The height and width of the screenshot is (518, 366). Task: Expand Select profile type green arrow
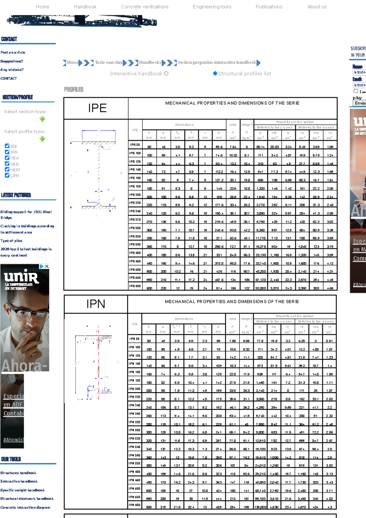[x=42, y=139]
